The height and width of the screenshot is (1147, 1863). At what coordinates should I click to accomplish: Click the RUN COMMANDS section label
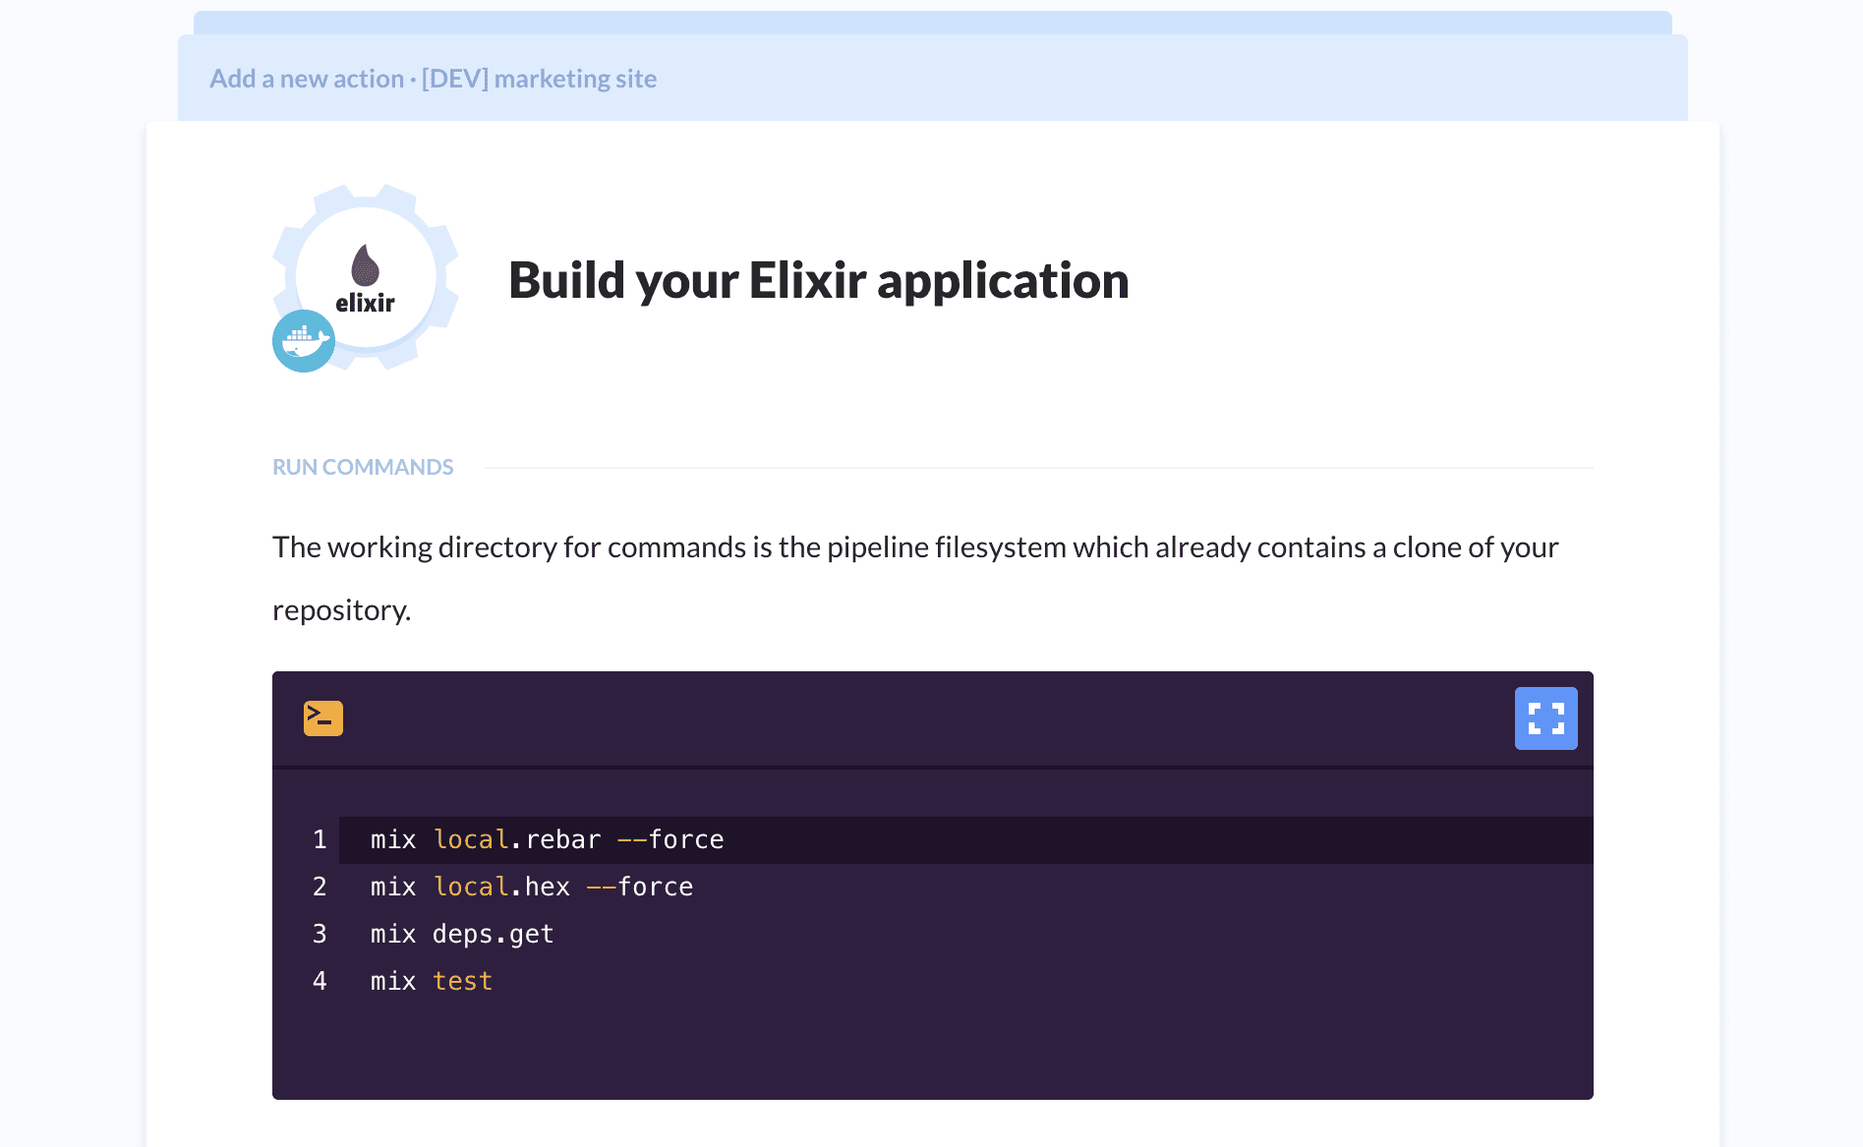click(x=363, y=467)
